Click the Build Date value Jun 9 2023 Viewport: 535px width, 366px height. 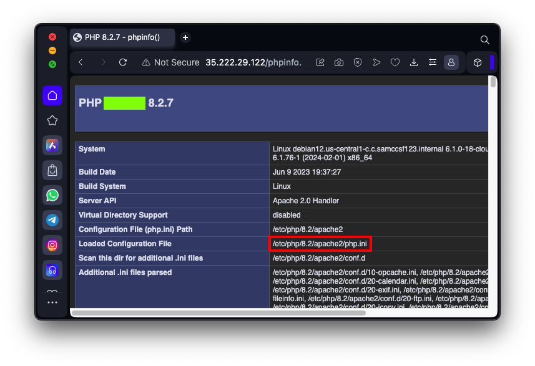307,172
